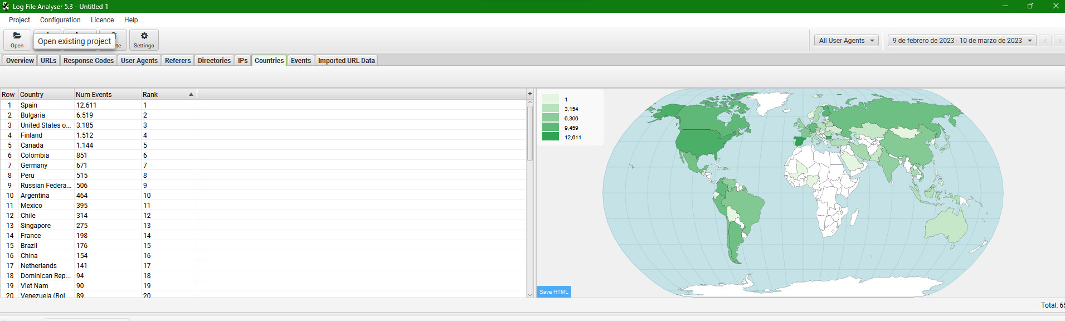Viewport: 1065px width, 321px height.
Task: Switch to the Events tab
Action: tap(301, 61)
